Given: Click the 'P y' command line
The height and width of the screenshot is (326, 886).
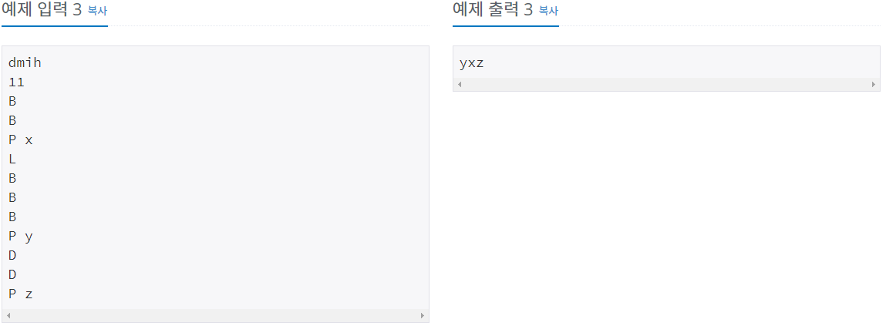Looking at the screenshot, I should coord(20,236).
